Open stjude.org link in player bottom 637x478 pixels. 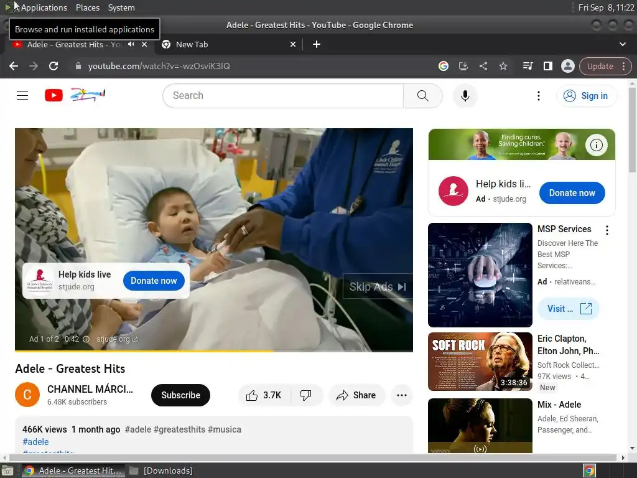117,339
